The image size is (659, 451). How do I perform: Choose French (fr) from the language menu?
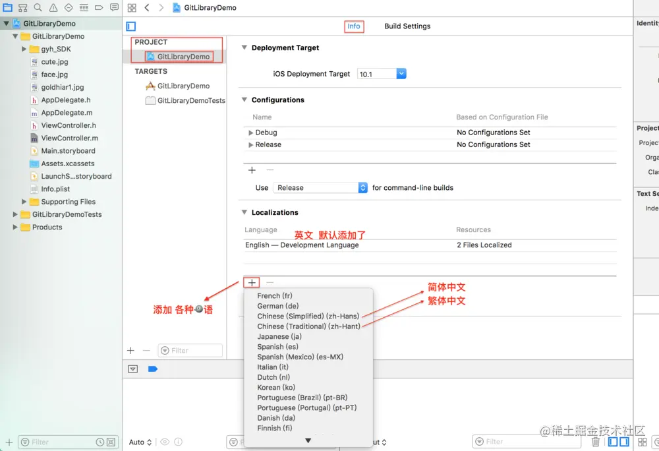point(308,296)
